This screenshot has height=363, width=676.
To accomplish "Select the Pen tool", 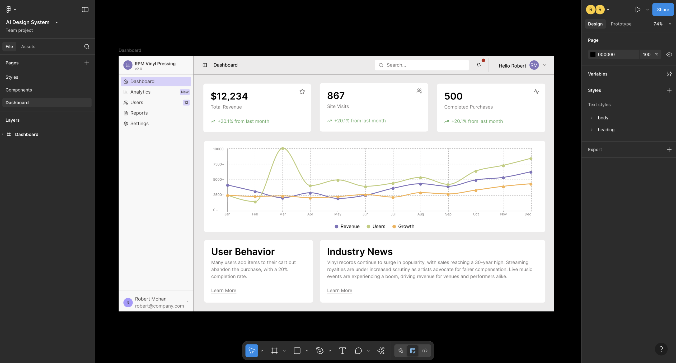I will tap(320, 351).
